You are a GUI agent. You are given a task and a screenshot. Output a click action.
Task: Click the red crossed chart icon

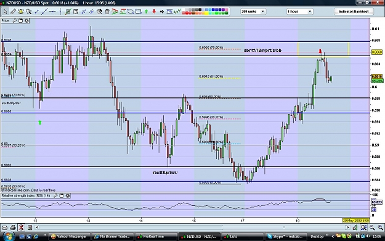21,227
